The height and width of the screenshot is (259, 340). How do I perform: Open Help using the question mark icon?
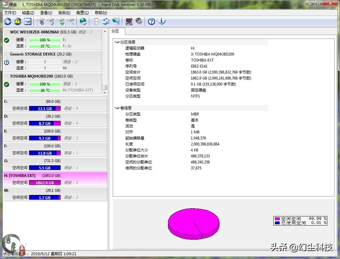coord(151,21)
